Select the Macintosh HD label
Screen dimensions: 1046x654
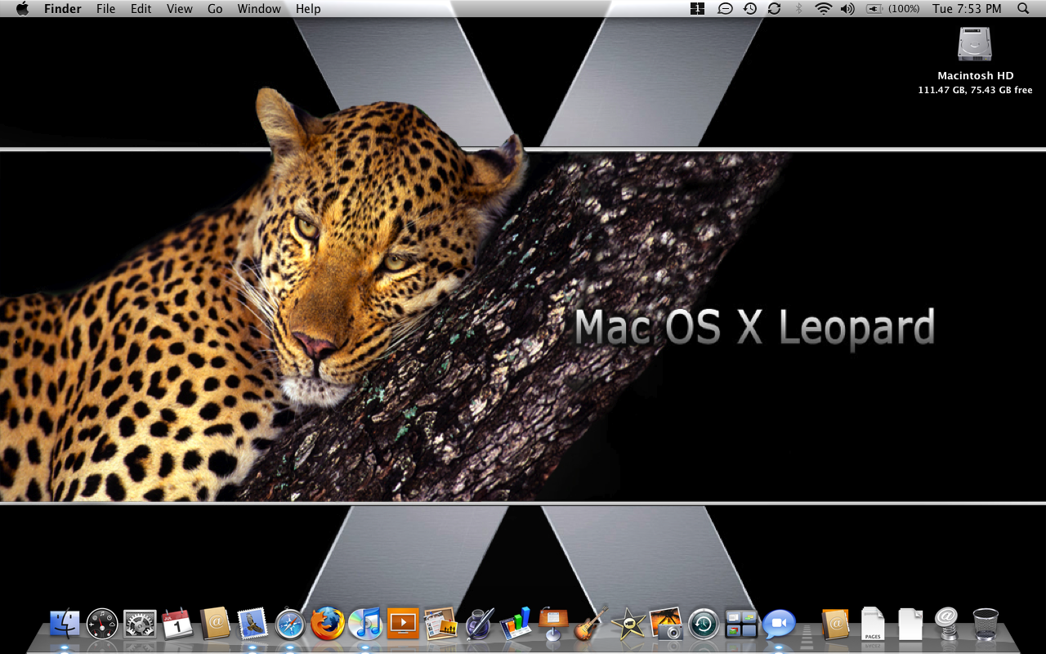pyautogui.click(x=976, y=76)
